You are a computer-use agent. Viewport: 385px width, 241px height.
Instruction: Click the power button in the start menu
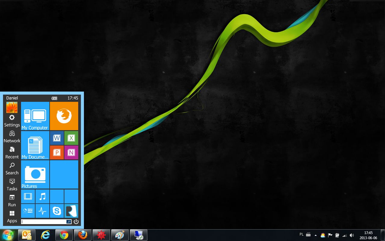pyautogui.click(x=76, y=222)
